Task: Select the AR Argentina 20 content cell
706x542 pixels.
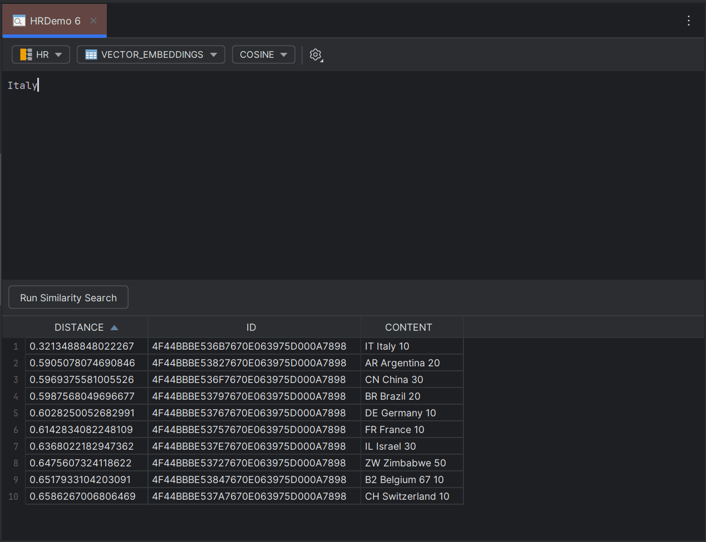Action: 412,363
